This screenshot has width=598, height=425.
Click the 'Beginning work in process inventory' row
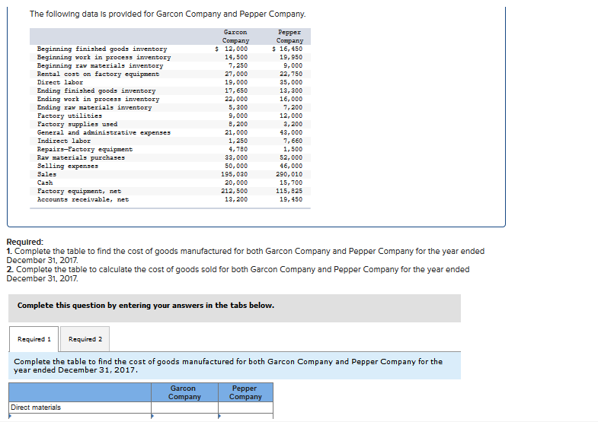point(170,58)
